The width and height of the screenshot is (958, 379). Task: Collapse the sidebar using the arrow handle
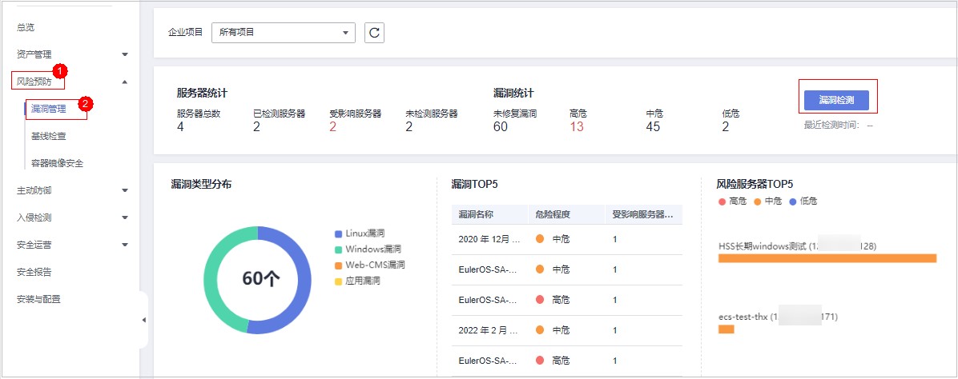[x=144, y=320]
